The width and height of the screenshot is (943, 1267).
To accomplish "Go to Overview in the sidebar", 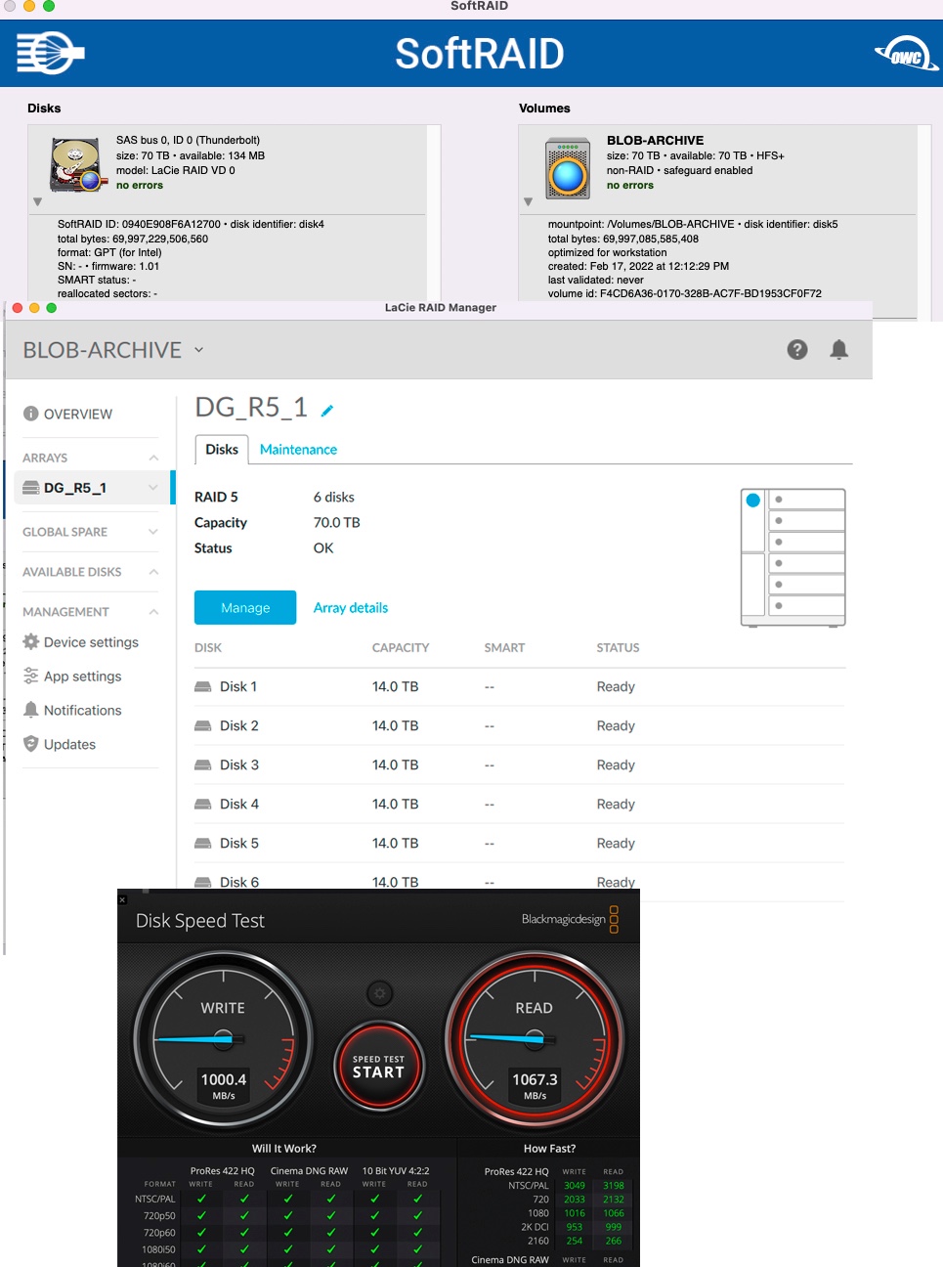I will tap(67, 415).
